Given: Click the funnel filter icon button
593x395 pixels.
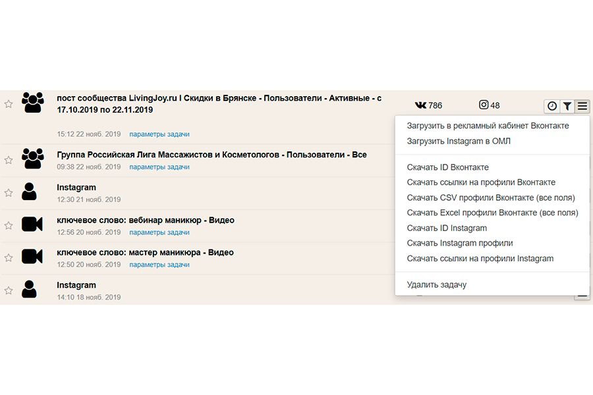Looking at the screenshot, I should click(567, 106).
